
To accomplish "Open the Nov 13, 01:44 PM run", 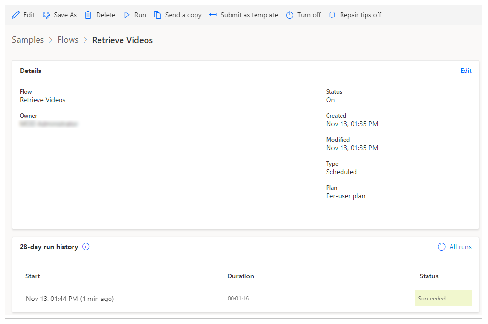I will tap(70, 299).
